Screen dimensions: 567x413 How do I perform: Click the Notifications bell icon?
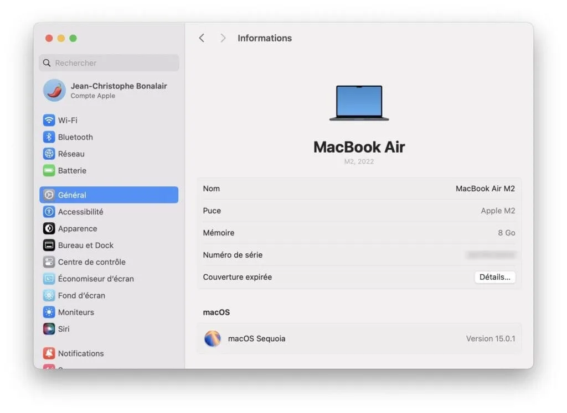(x=49, y=353)
